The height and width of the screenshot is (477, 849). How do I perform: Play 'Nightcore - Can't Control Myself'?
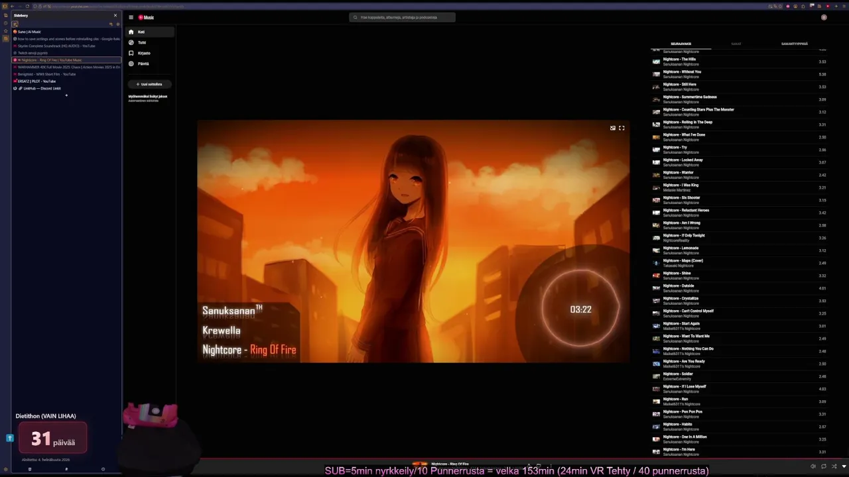tap(740, 313)
